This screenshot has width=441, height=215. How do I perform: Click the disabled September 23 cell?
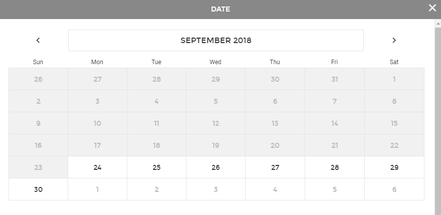[38, 167]
